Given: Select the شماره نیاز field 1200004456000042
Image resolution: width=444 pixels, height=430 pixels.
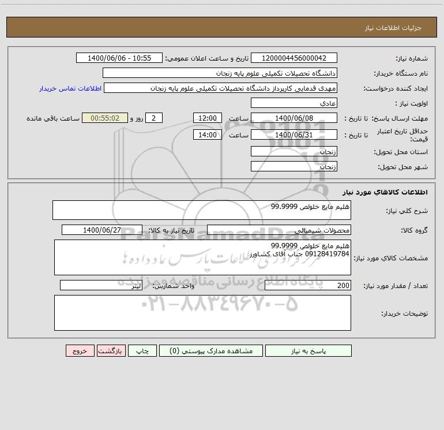Looking at the screenshot, I should point(294,58).
